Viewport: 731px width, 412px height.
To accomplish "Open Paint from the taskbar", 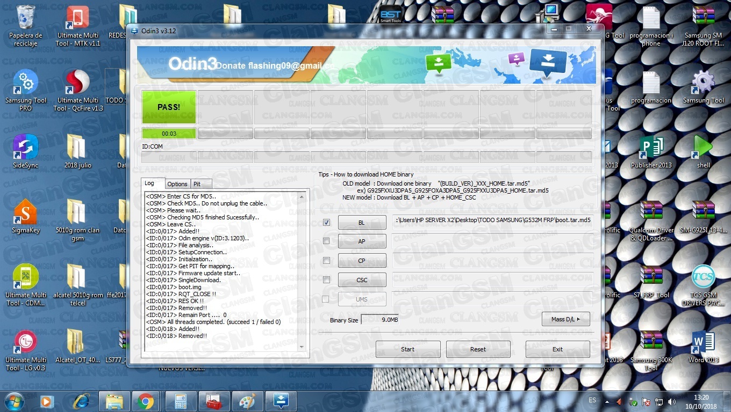I will (247, 401).
